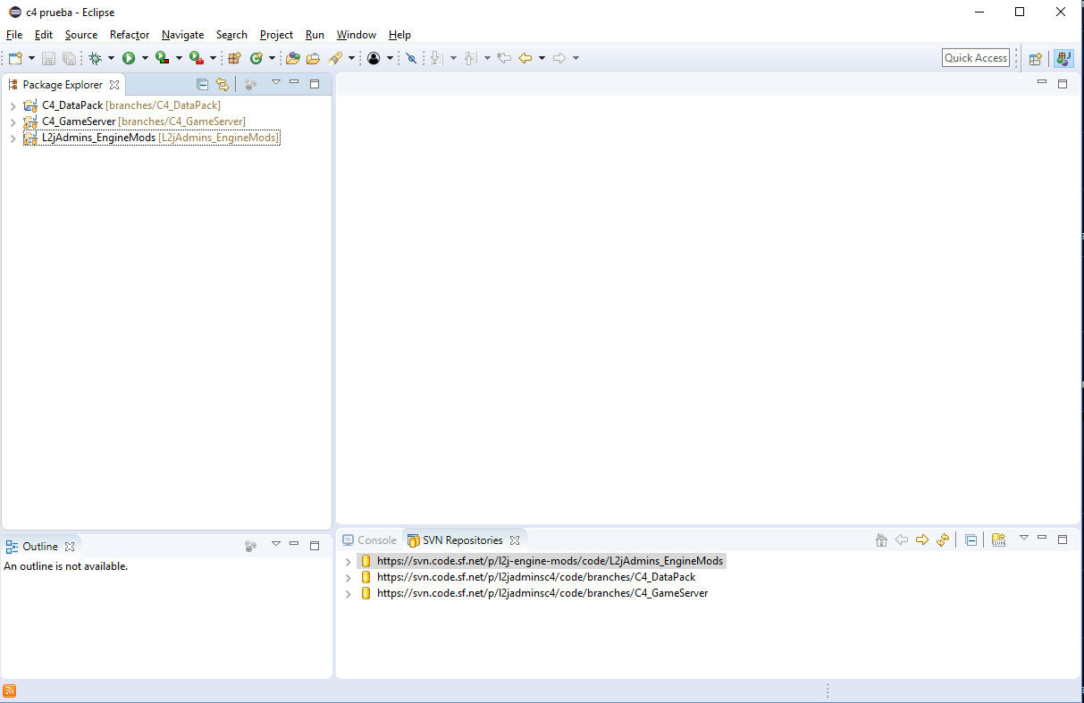
Task: Open the Outline View Menu triangle
Action: [276, 544]
